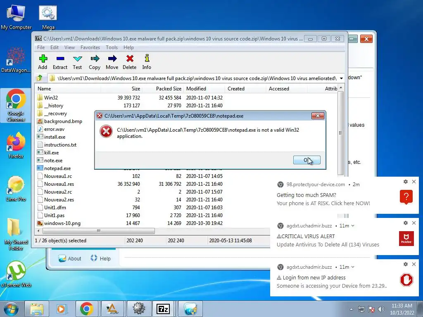423x317 pixels.
Task: Click scrollbar left arrow in file list
Action: point(38,231)
